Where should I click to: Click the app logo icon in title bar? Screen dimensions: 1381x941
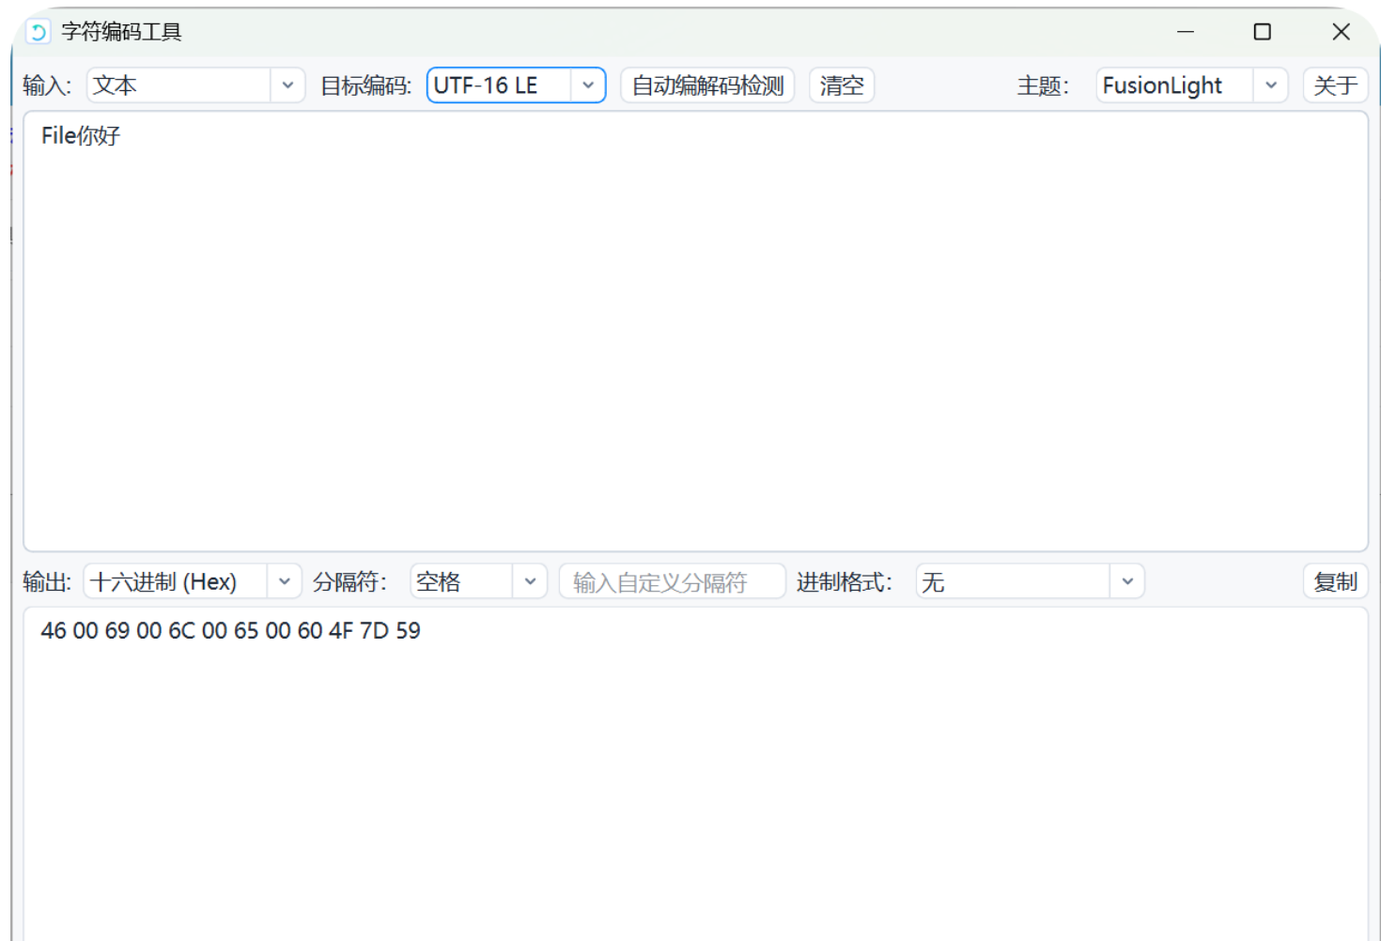[x=38, y=32]
